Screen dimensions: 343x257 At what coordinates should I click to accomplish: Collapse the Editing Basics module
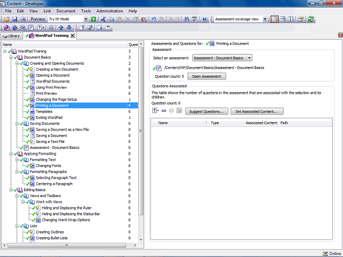(11, 190)
